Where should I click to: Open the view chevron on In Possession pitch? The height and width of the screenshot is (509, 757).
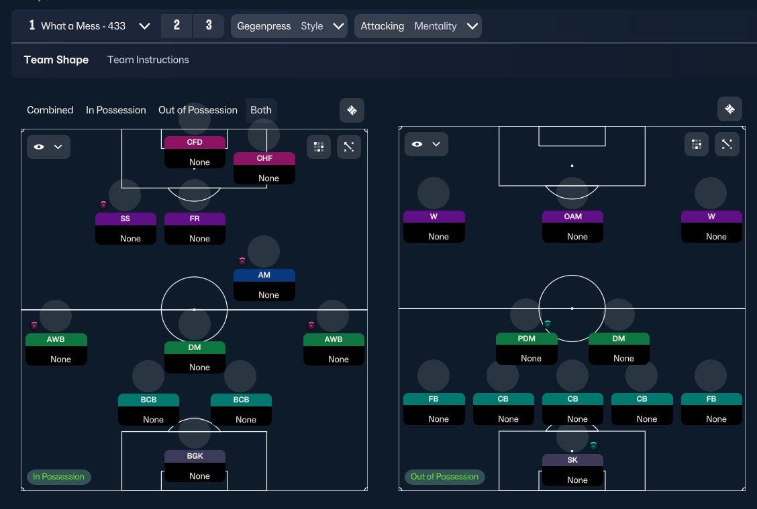tap(58, 147)
